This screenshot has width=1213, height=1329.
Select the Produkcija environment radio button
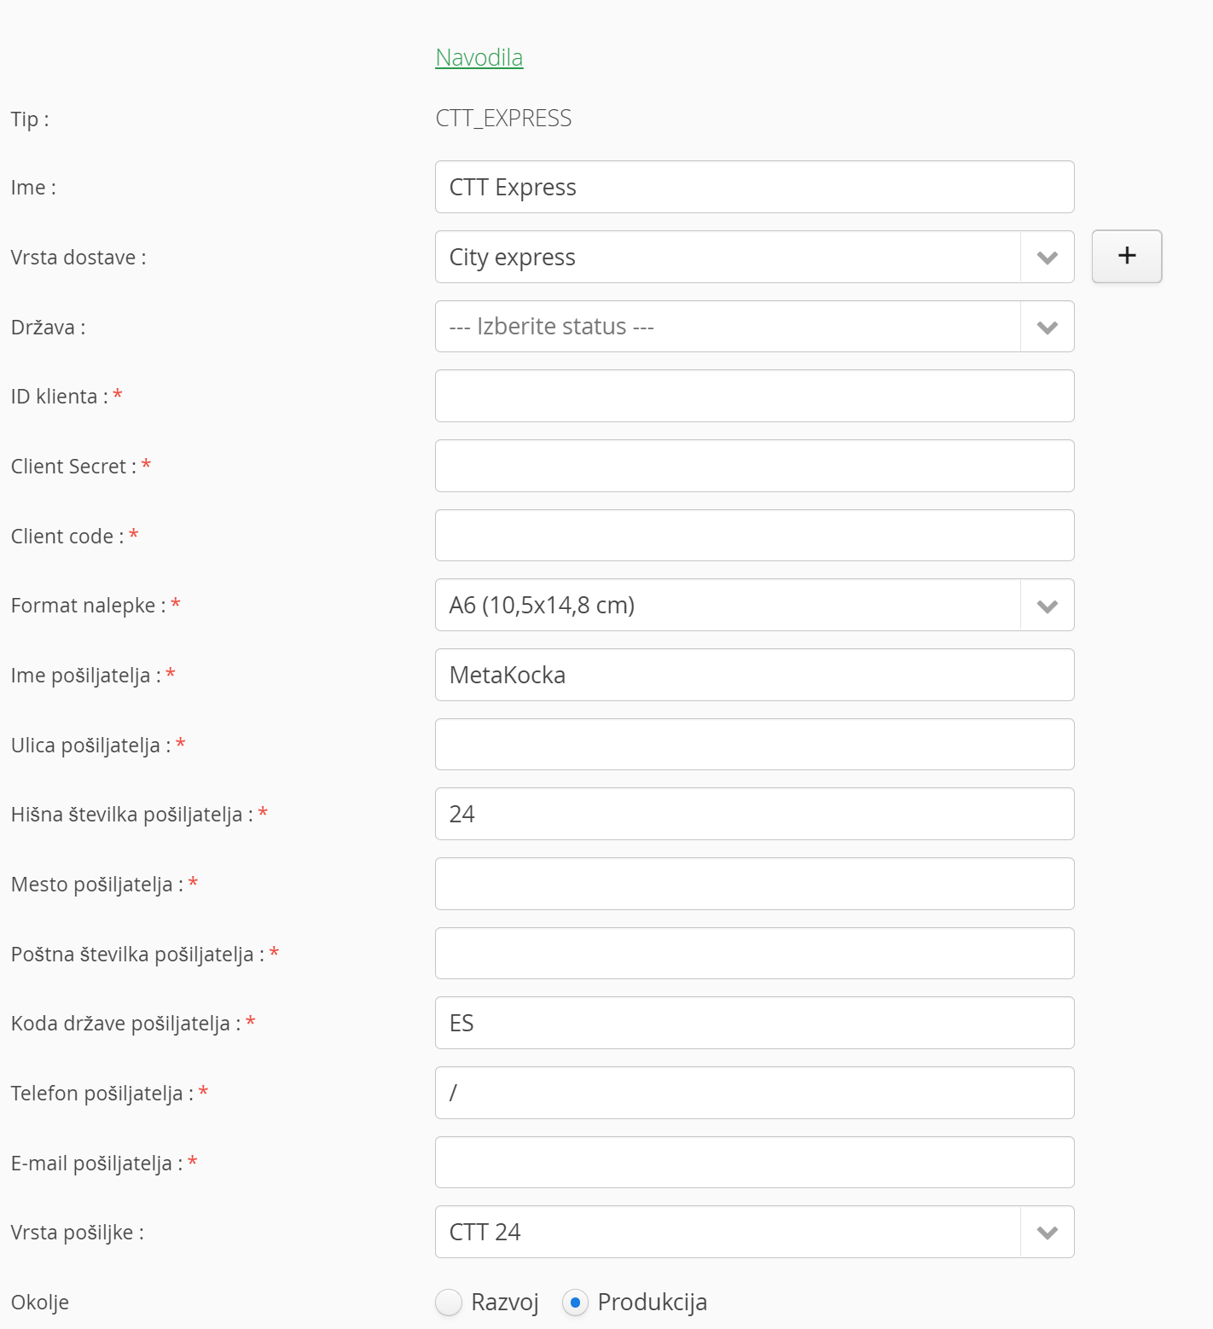575,1303
